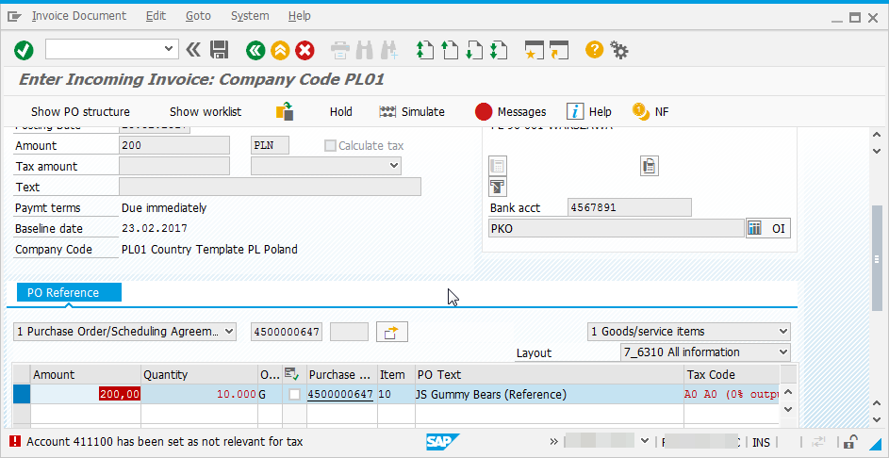
Task: Click the Simulate button
Action: [x=412, y=111]
